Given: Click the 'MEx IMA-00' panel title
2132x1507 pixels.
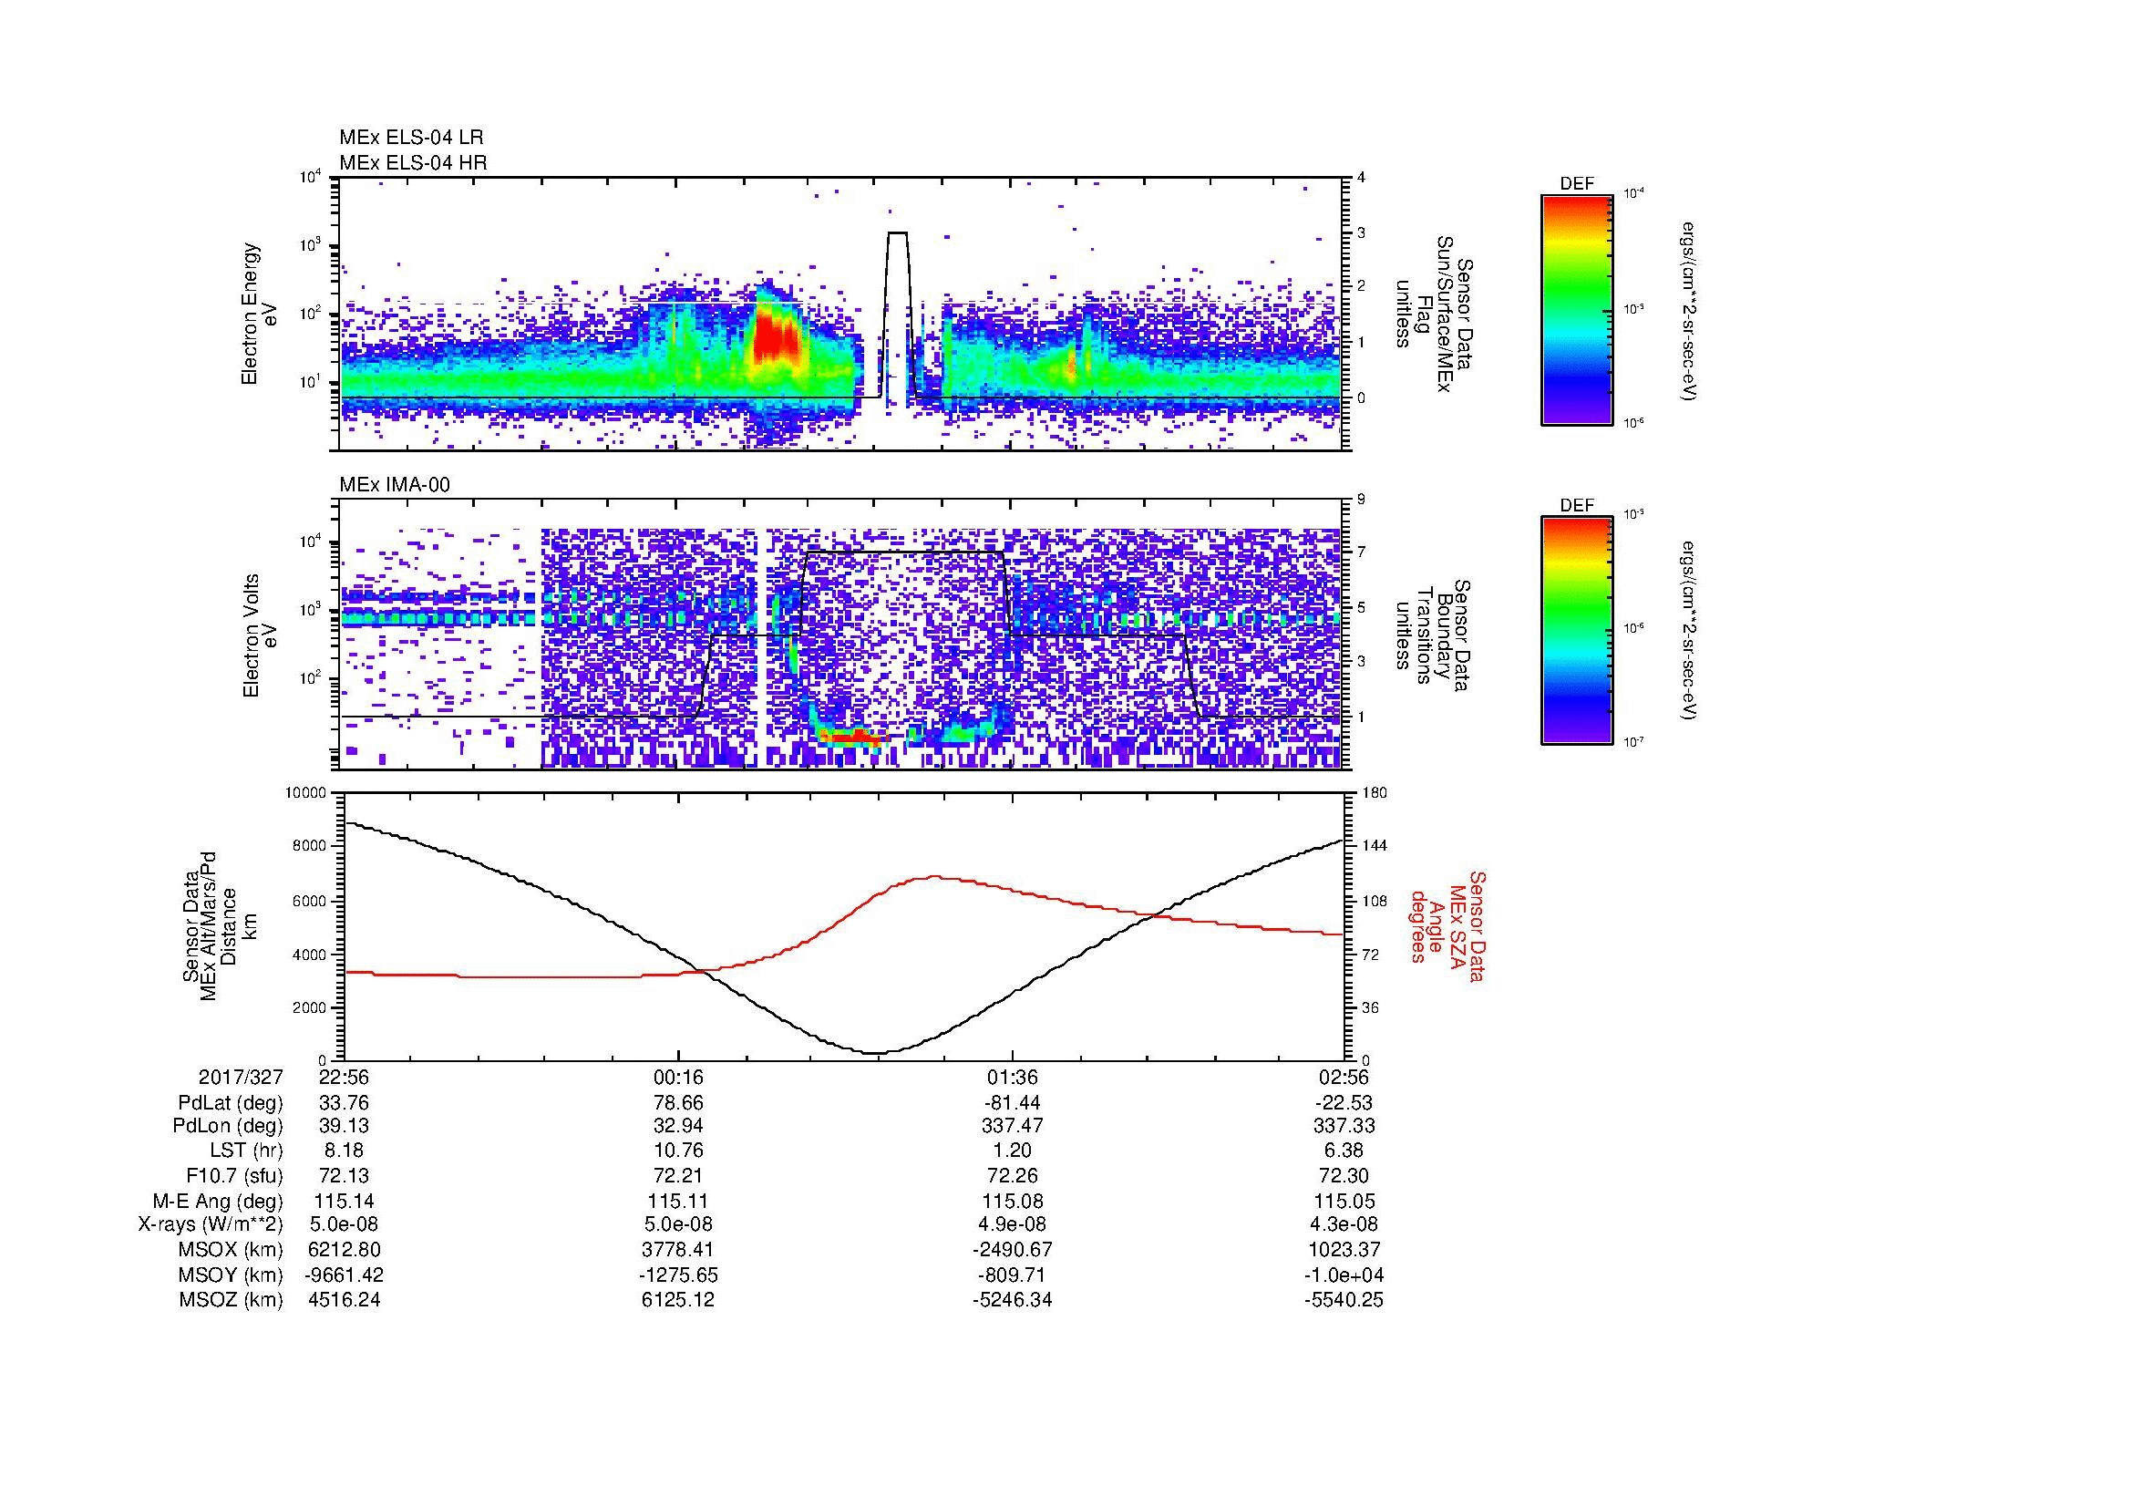Looking at the screenshot, I should pos(395,485).
